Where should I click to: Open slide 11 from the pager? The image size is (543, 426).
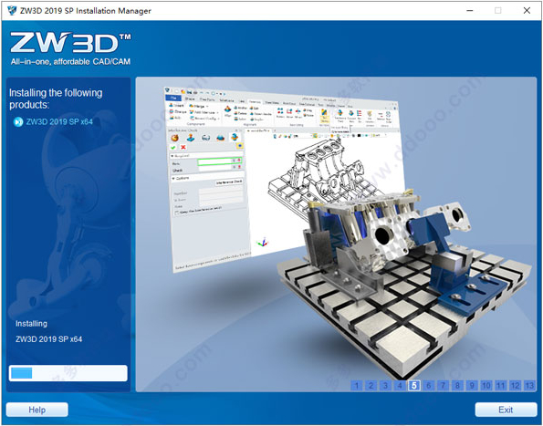[501, 386]
